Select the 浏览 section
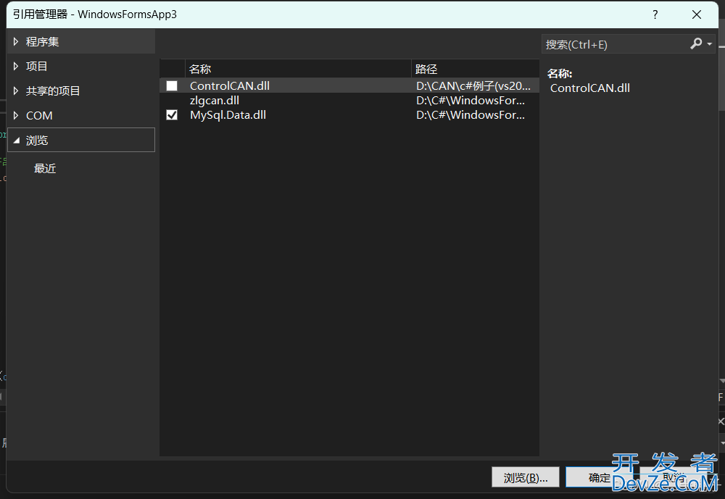Image resolution: width=725 pixels, height=499 pixels. pos(81,140)
